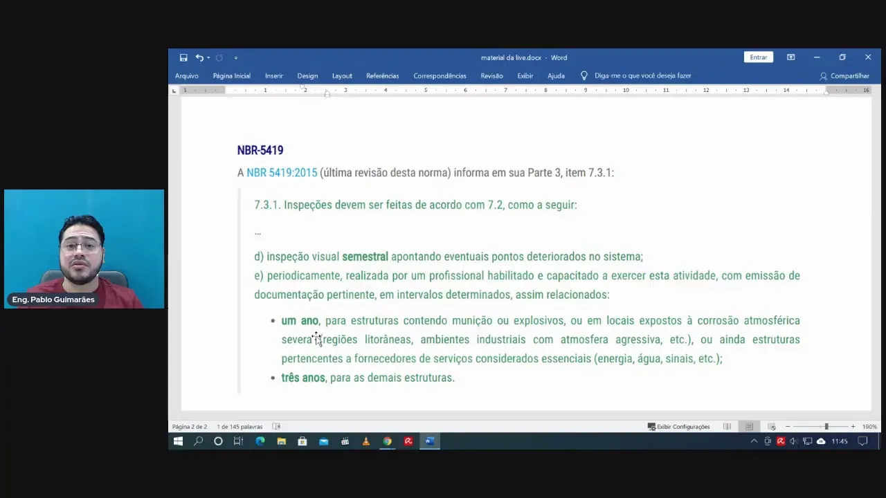Click the Eng. Pablo Guimarães webcam thumbnail
Screen dimensions: 886x498
tap(84, 249)
